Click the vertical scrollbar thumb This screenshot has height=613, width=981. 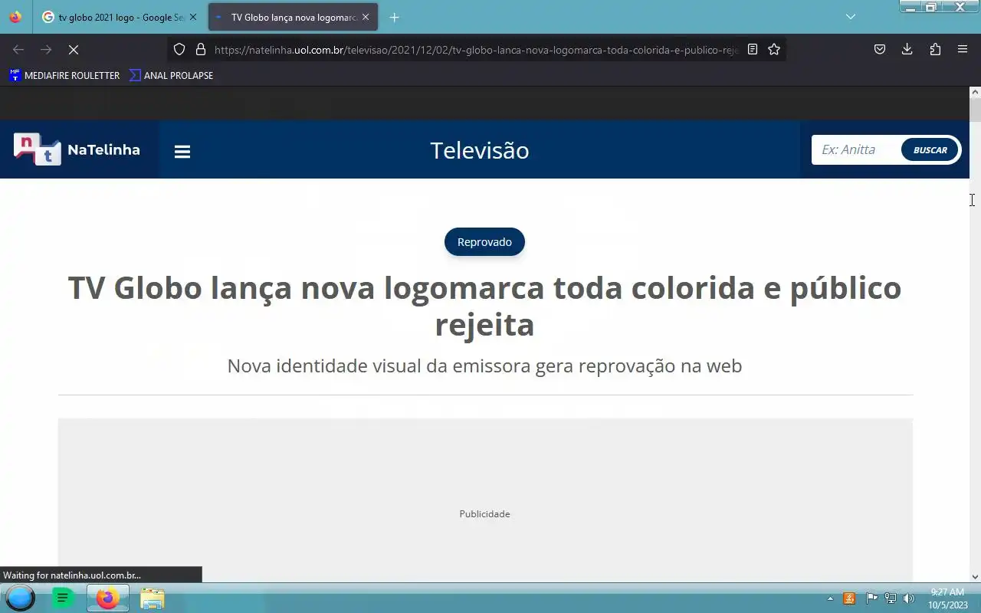(975, 110)
